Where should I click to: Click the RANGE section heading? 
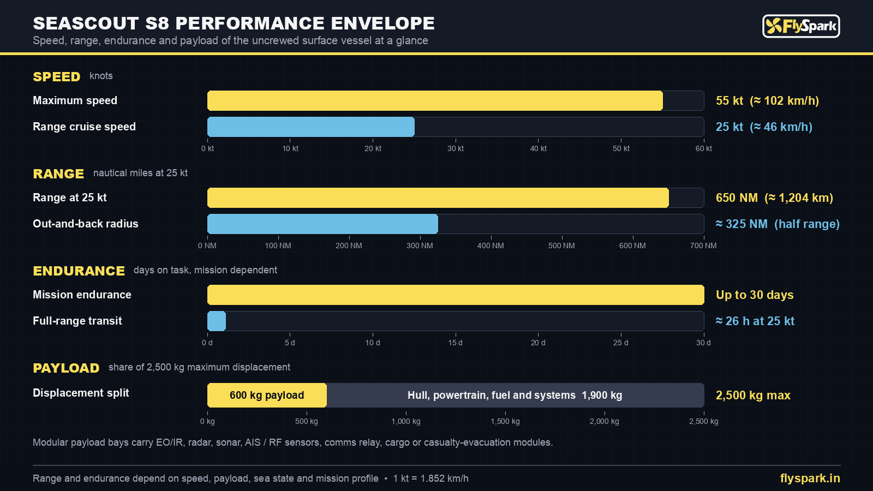click(58, 174)
